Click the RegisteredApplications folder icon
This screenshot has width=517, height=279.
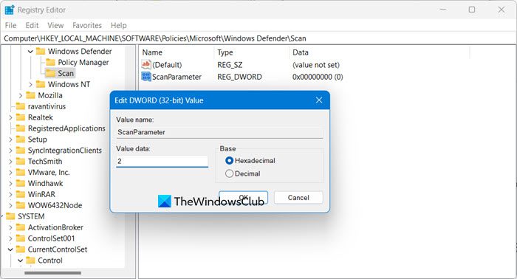pos(21,128)
